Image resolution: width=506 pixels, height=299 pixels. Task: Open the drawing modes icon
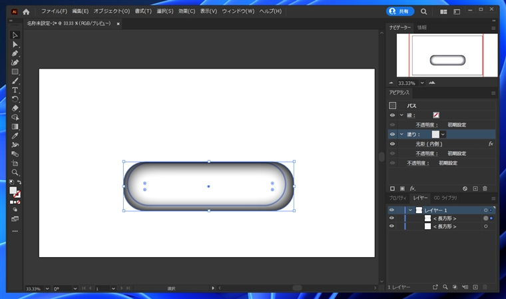point(15,210)
